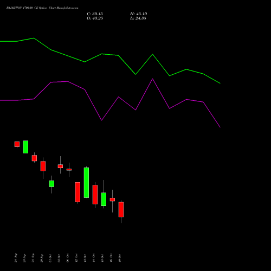Click the high price value H: 45.10
Viewport: 271px width, 271px height.
click(138, 14)
